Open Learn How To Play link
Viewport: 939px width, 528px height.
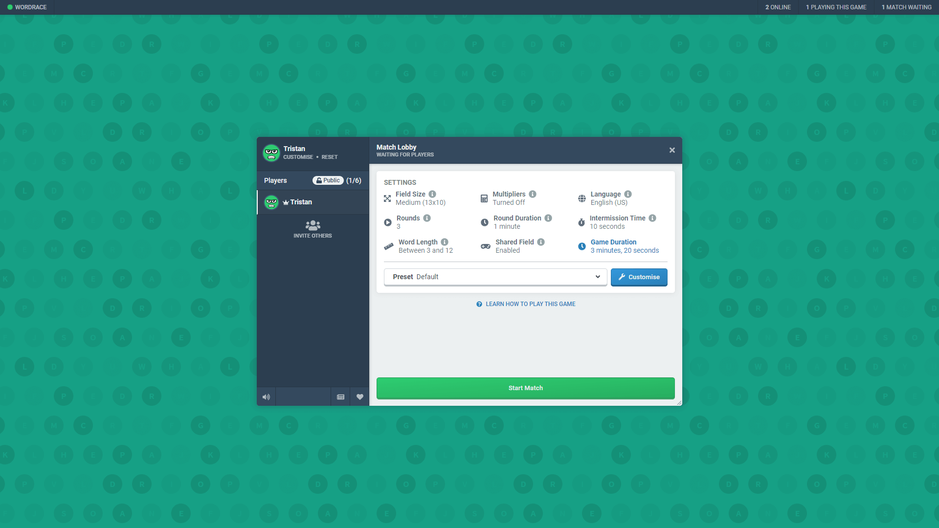click(x=526, y=304)
